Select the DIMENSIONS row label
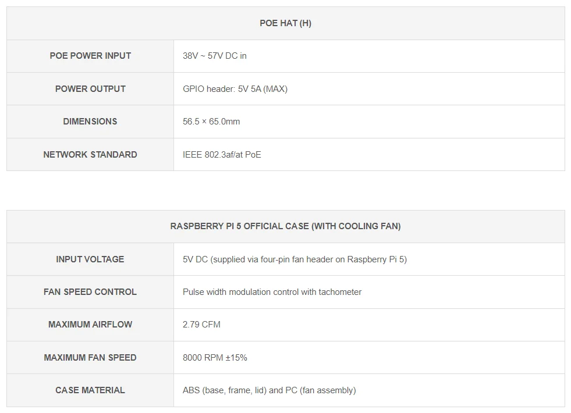Image resolution: width=571 pixels, height=413 pixels. [x=90, y=122]
